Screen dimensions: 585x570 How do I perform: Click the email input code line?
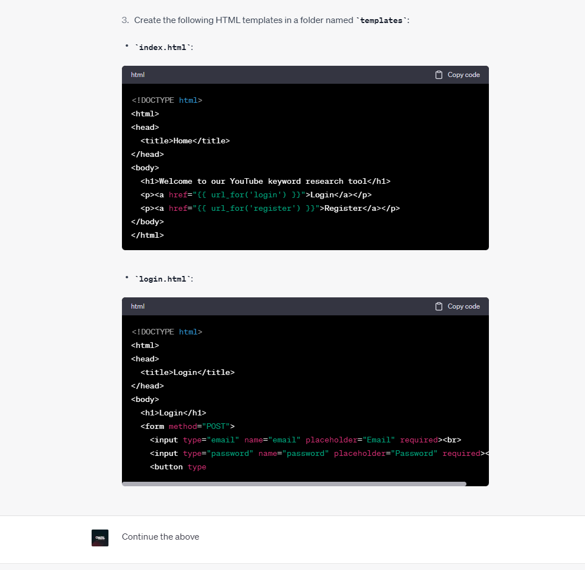[306, 440]
